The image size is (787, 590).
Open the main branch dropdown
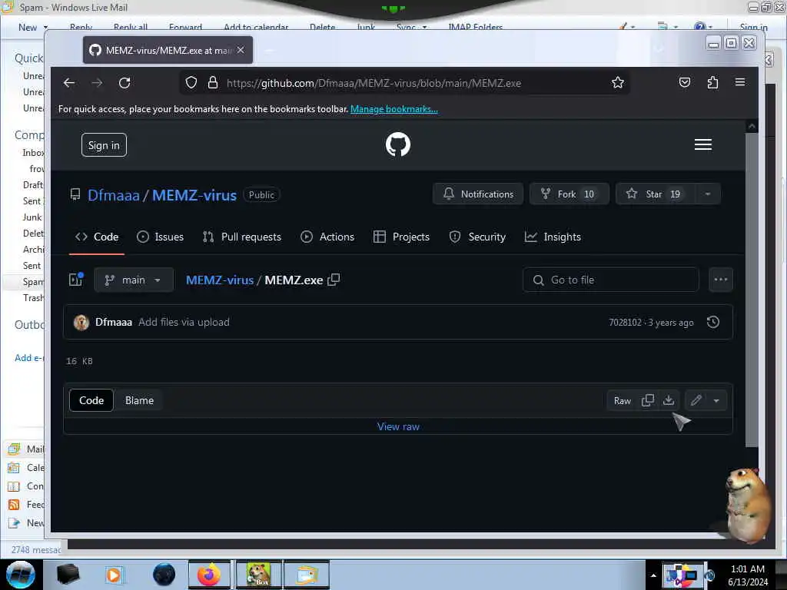tap(134, 280)
